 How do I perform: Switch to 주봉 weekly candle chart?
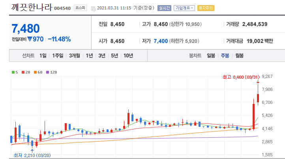[x=225, y=55]
